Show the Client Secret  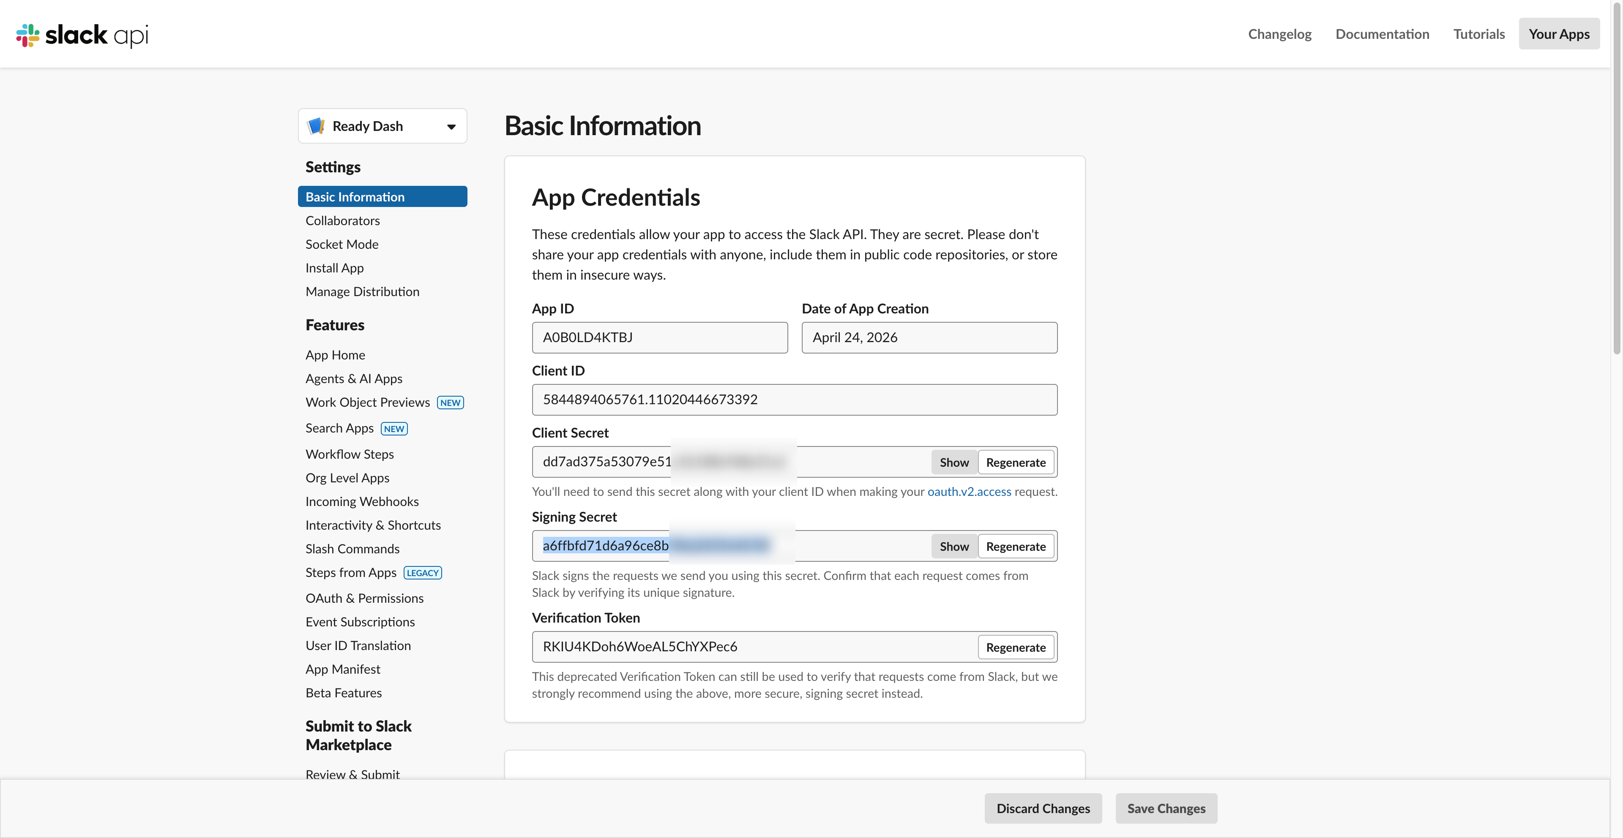pos(954,462)
